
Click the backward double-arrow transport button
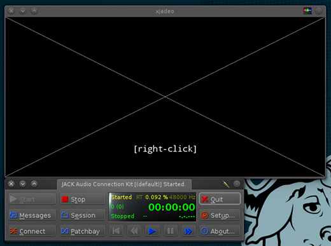pyautogui.click(x=134, y=231)
